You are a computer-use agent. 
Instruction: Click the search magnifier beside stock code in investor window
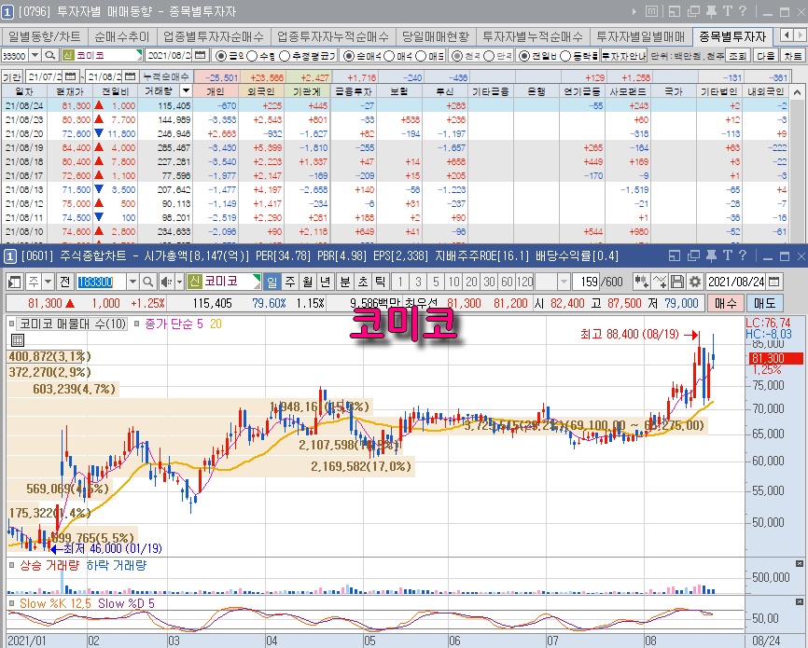click(49, 55)
